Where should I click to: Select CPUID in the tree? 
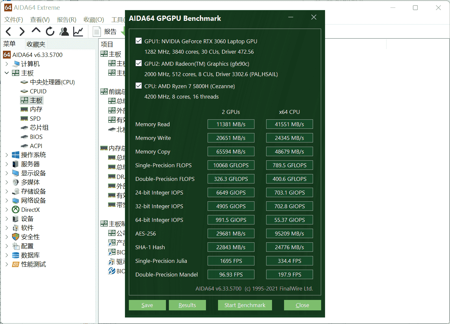tap(34, 91)
